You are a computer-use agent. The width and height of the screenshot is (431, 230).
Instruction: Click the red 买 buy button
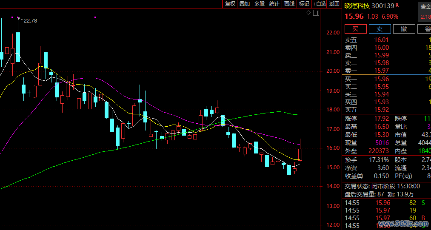356,29
